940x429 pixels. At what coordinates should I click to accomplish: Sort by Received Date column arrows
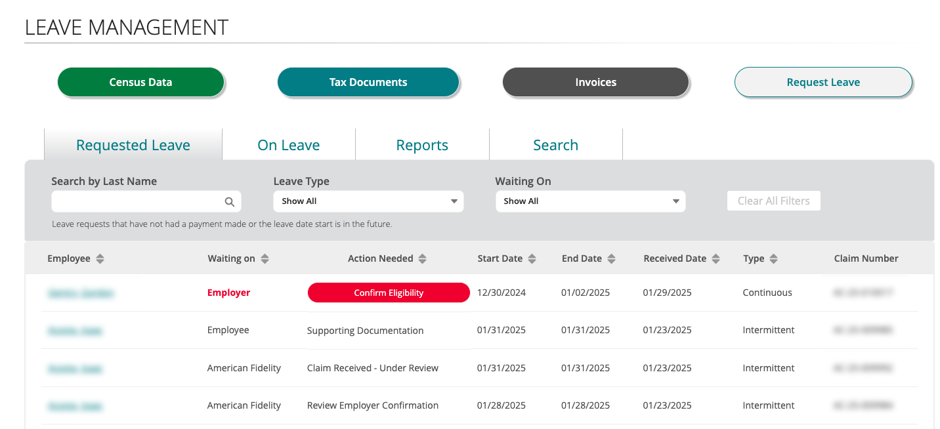[716, 259]
